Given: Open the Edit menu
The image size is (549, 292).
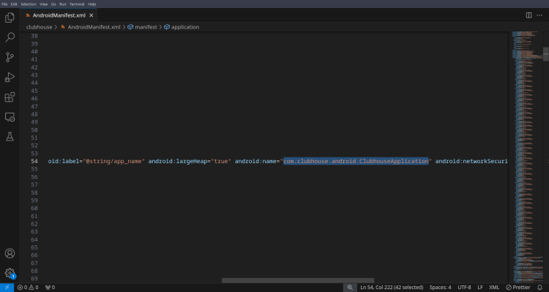Looking at the screenshot, I should click(x=14, y=4).
